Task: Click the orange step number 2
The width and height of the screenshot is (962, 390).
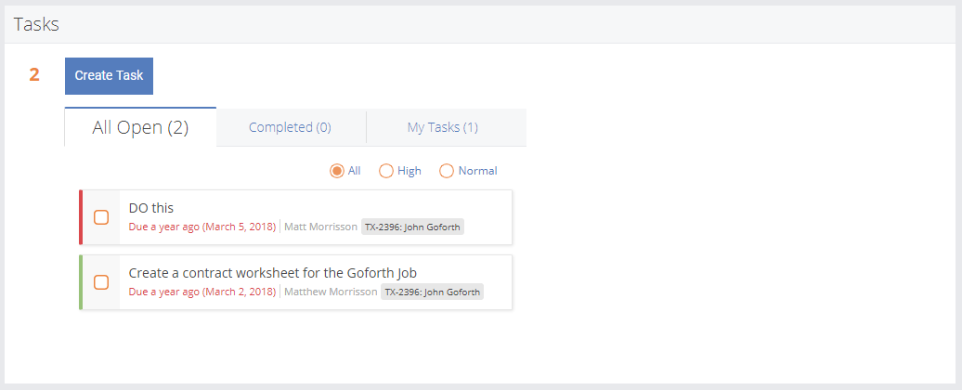Action: coord(34,75)
